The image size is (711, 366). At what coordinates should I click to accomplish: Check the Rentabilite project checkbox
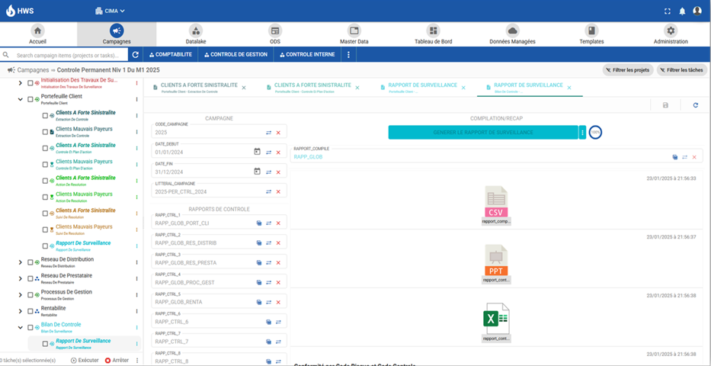(30, 310)
